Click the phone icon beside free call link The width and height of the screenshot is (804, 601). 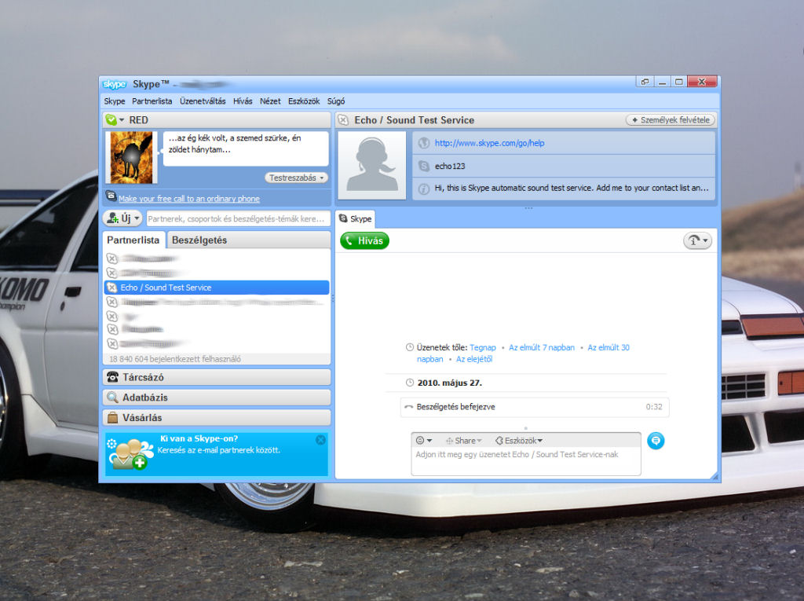111,198
